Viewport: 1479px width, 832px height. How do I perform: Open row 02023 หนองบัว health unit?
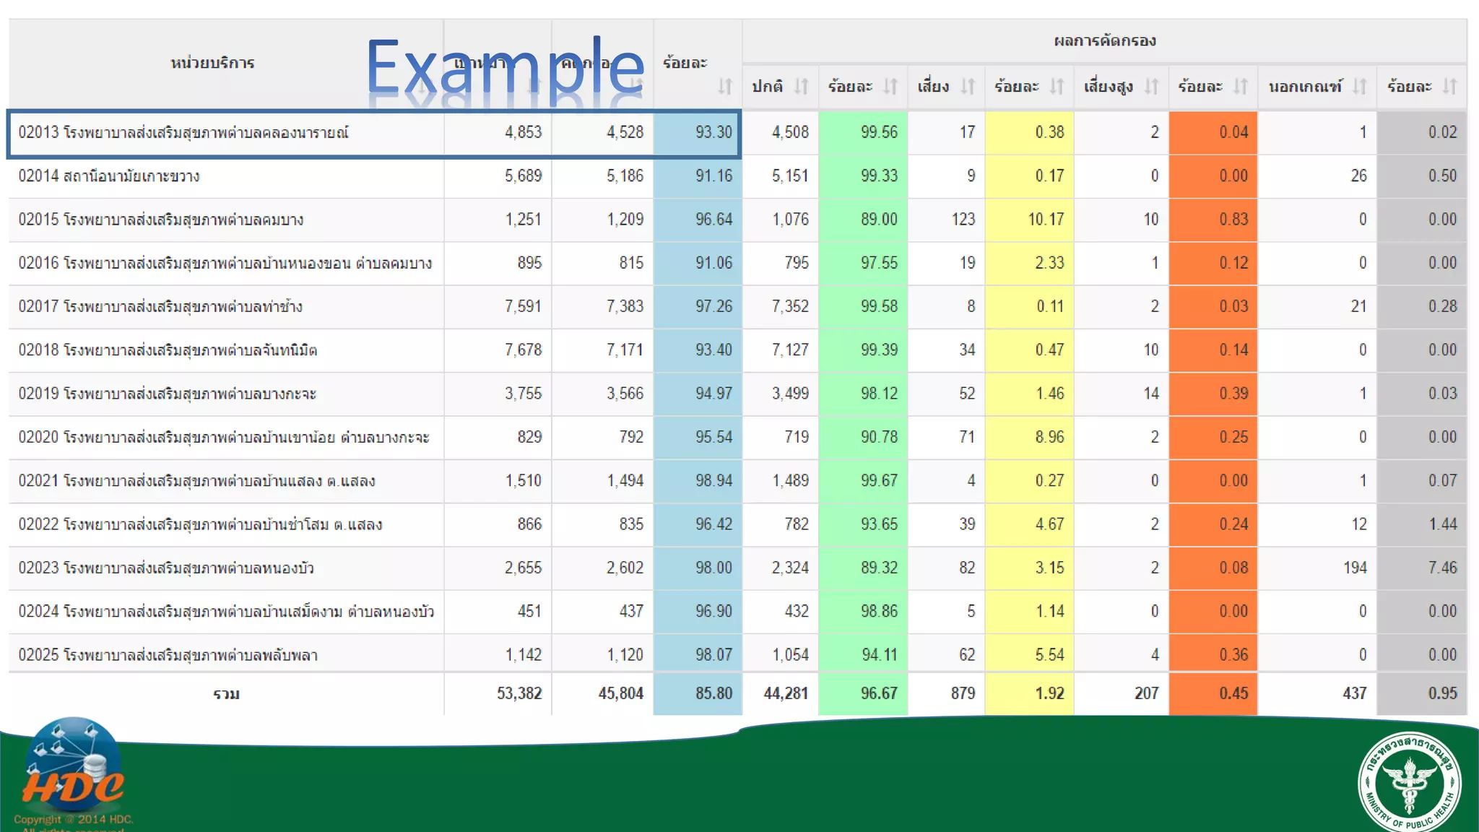[x=166, y=568]
